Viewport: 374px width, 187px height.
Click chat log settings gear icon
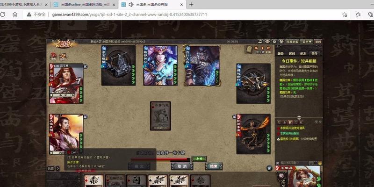click(316, 122)
